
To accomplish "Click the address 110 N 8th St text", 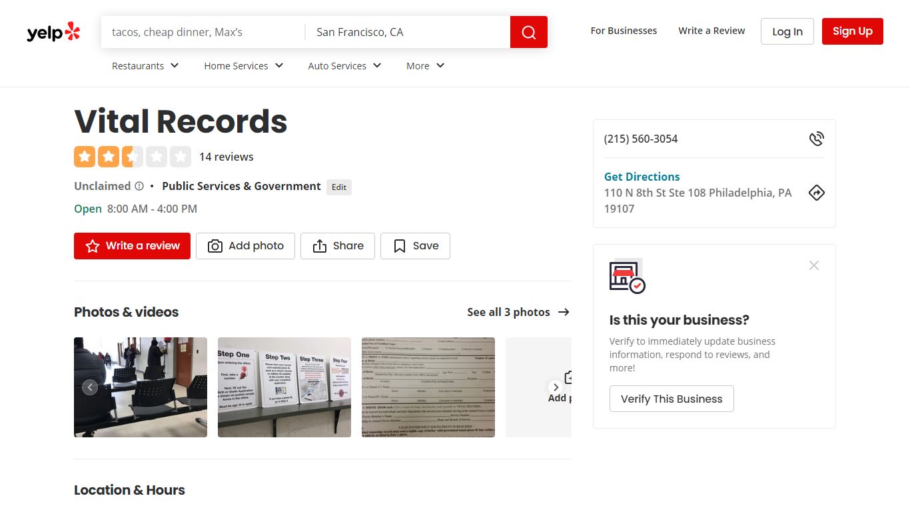I will coord(698,201).
